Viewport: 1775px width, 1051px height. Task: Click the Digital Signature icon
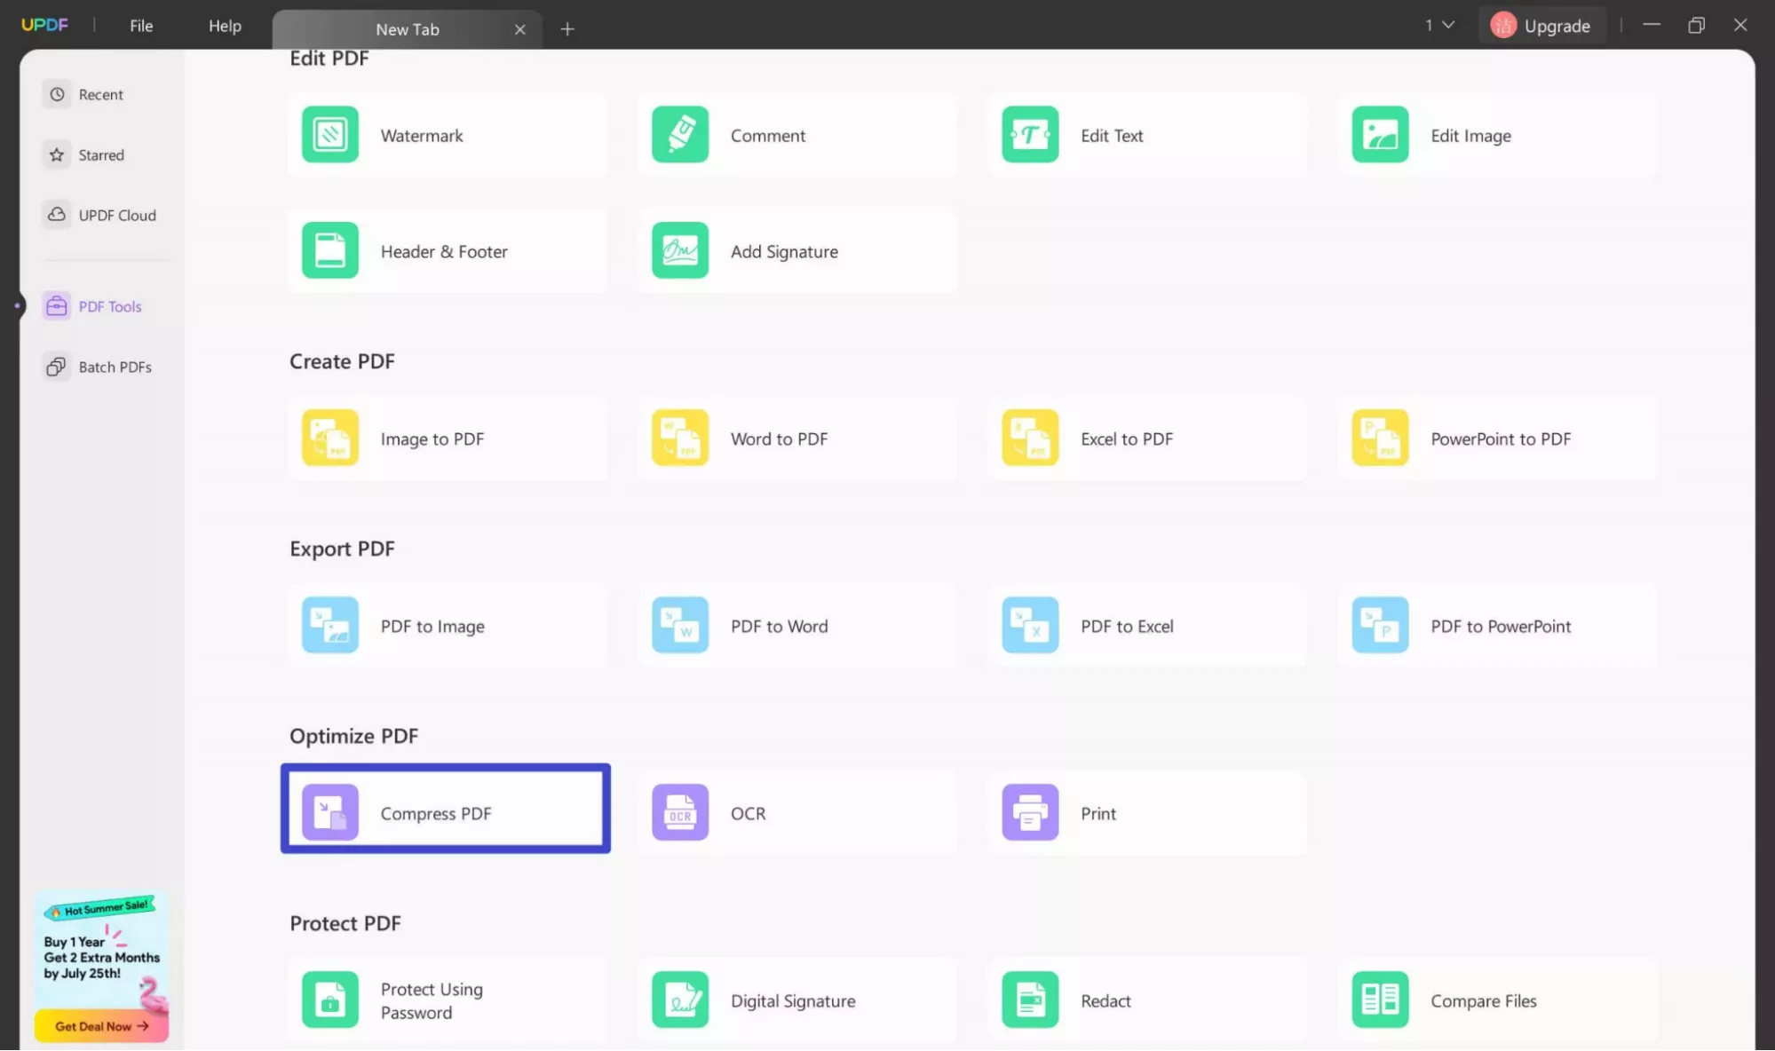680,1000
